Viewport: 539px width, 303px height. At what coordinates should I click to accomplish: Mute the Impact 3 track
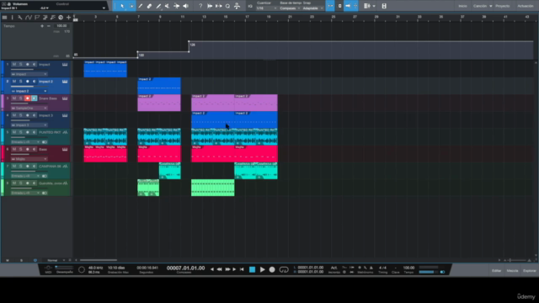click(14, 115)
